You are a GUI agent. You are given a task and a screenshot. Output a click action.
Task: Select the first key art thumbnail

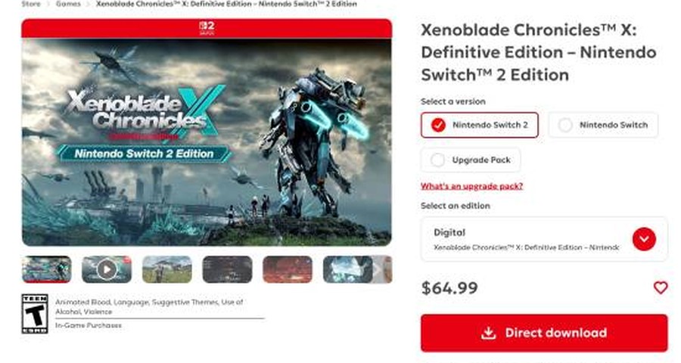(x=46, y=270)
